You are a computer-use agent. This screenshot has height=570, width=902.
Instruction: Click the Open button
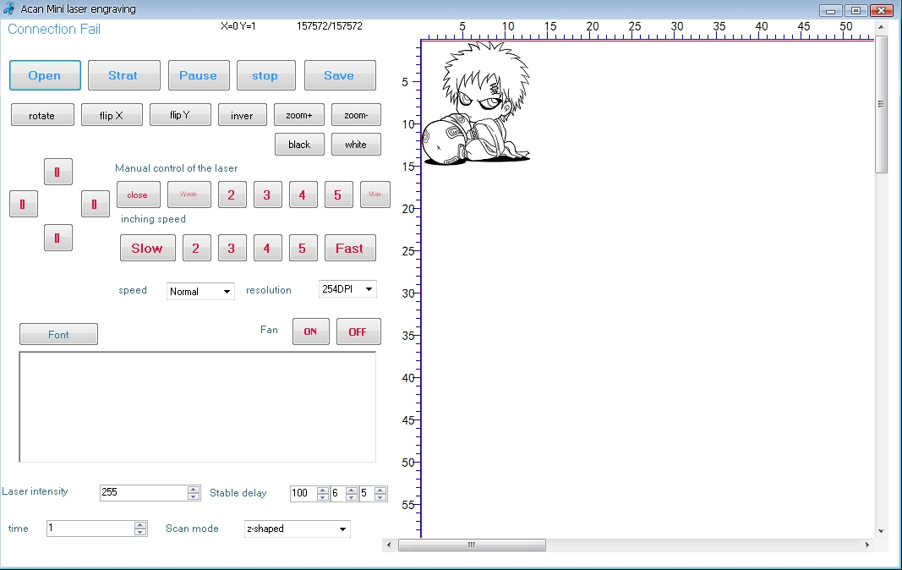point(45,75)
